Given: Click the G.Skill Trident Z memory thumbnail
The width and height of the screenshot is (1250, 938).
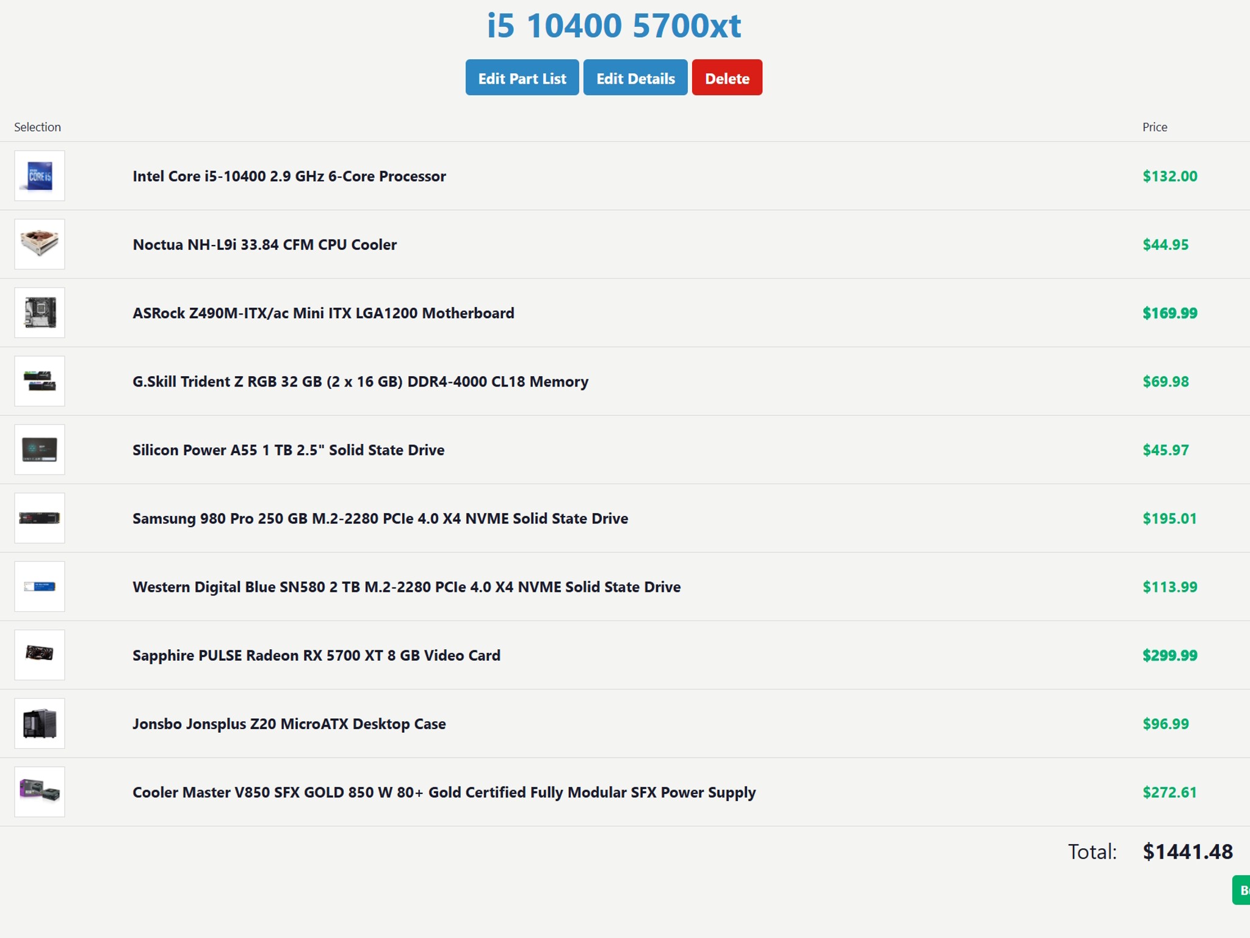Looking at the screenshot, I should pos(40,381).
